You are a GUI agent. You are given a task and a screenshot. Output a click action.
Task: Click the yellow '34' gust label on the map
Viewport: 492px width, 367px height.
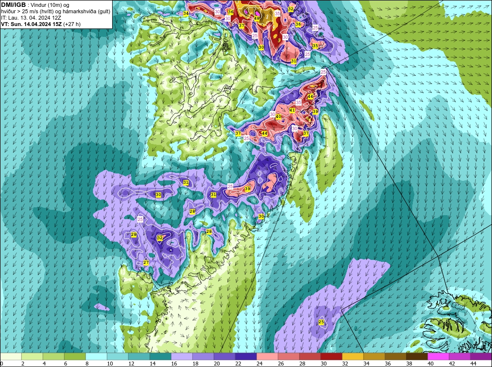[186, 13]
